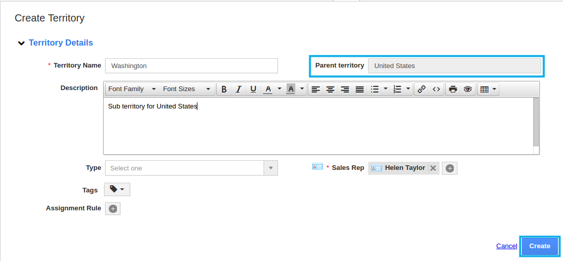Center align description text
This screenshot has width=563, height=261.
tap(330, 89)
